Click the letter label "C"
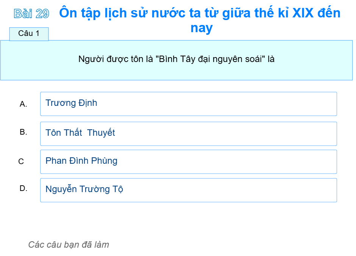This screenshot has width=356, height=256. click(21, 161)
